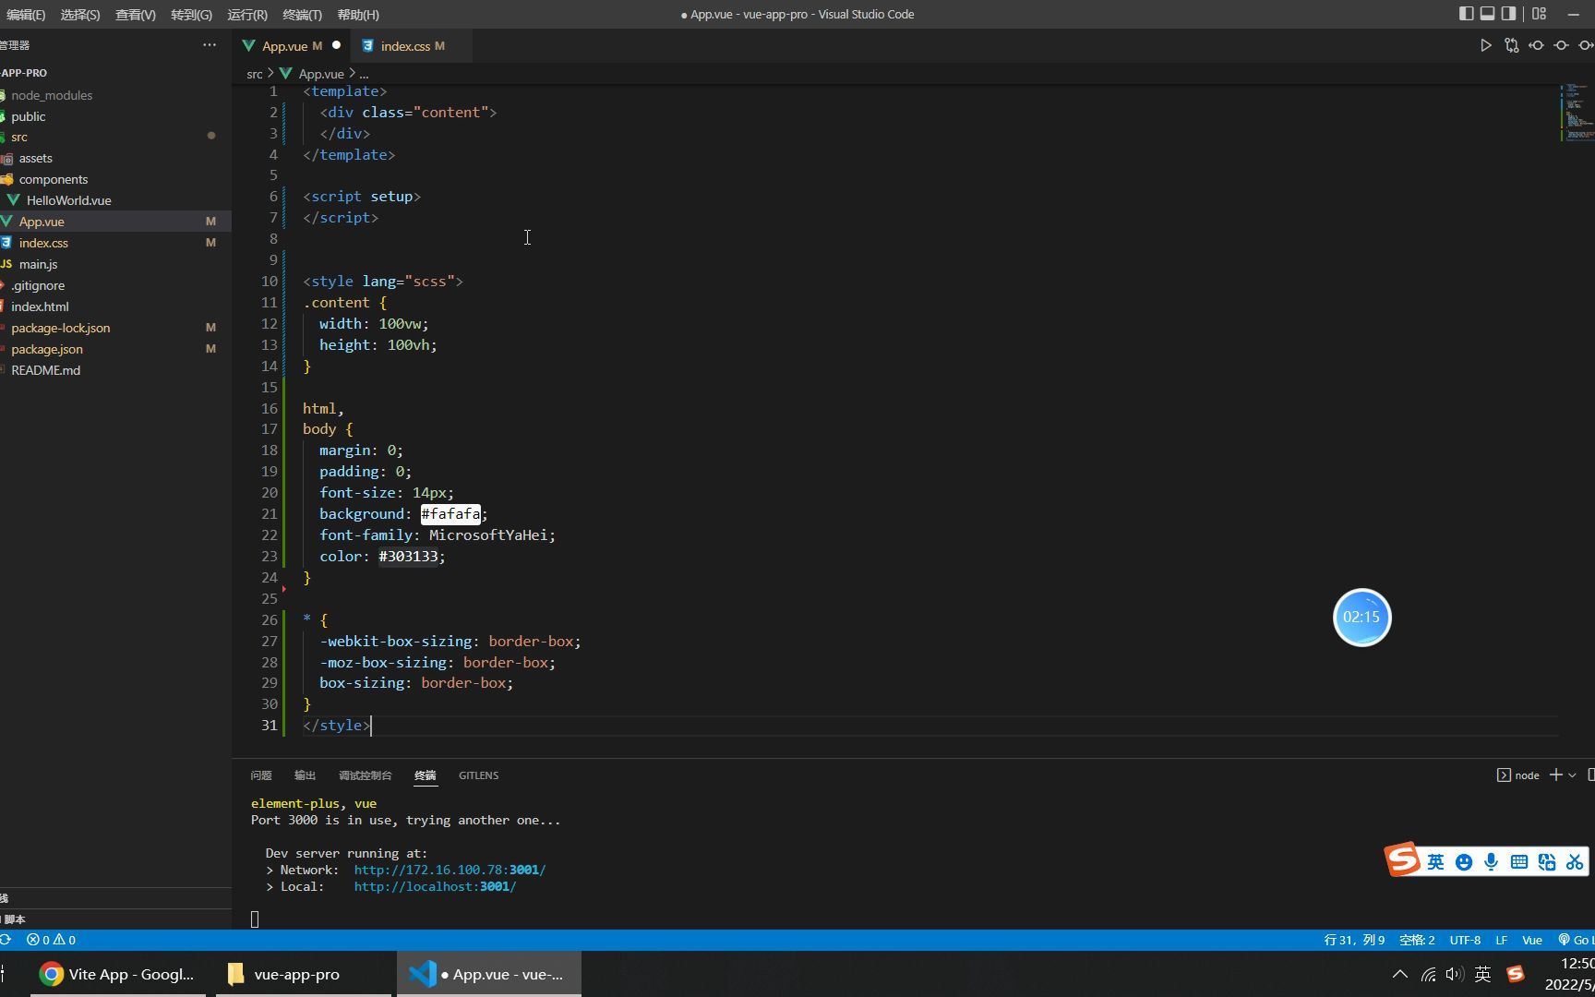Open the 运行(R) menu
The image size is (1595, 997).
[247, 15]
